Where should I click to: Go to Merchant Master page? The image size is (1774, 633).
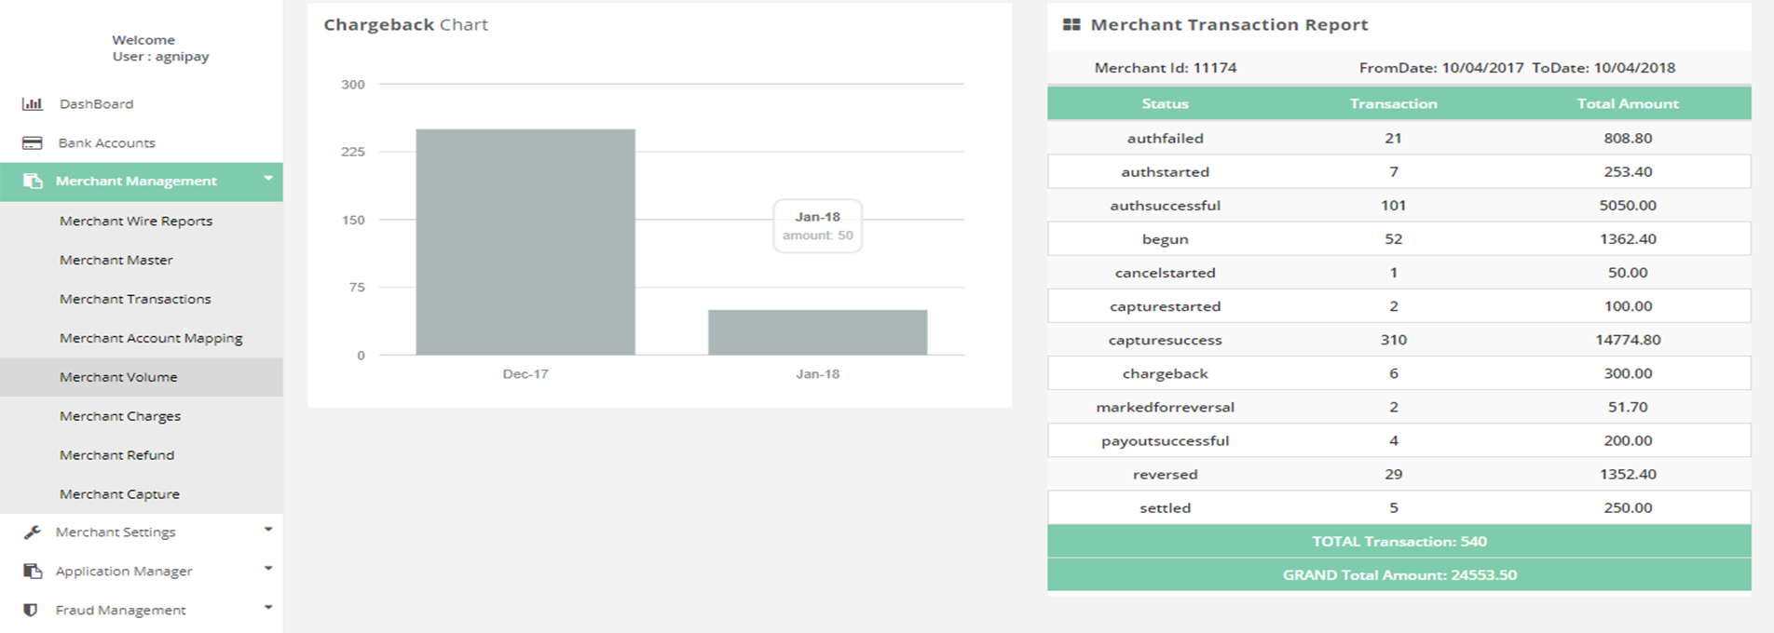click(x=116, y=261)
